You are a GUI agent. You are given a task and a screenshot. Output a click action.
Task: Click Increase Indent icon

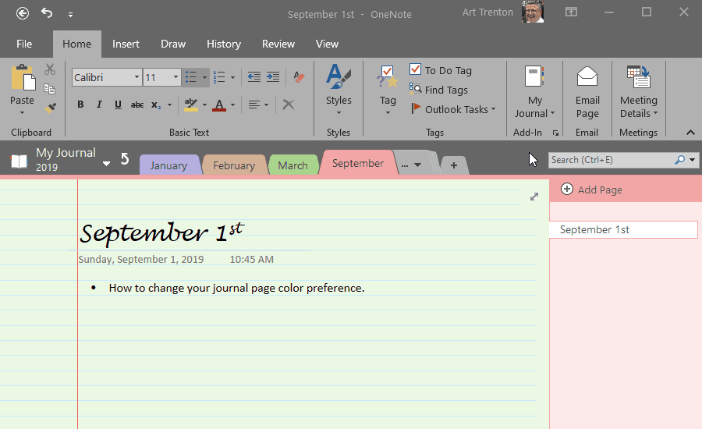[x=273, y=77]
